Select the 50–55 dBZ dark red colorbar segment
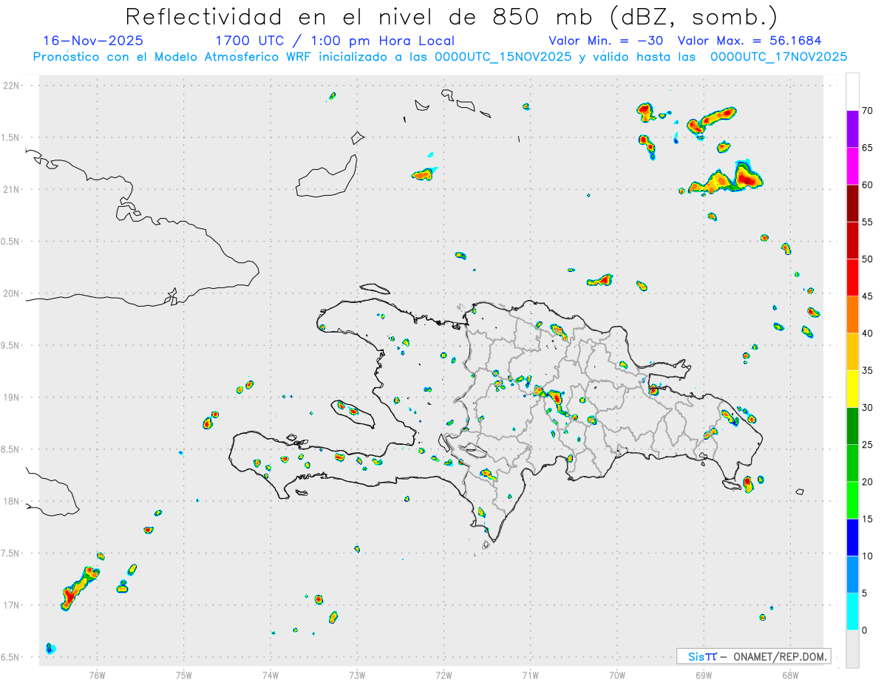Image resolution: width=887 pixels, height=685 pixels. coord(852,240)
